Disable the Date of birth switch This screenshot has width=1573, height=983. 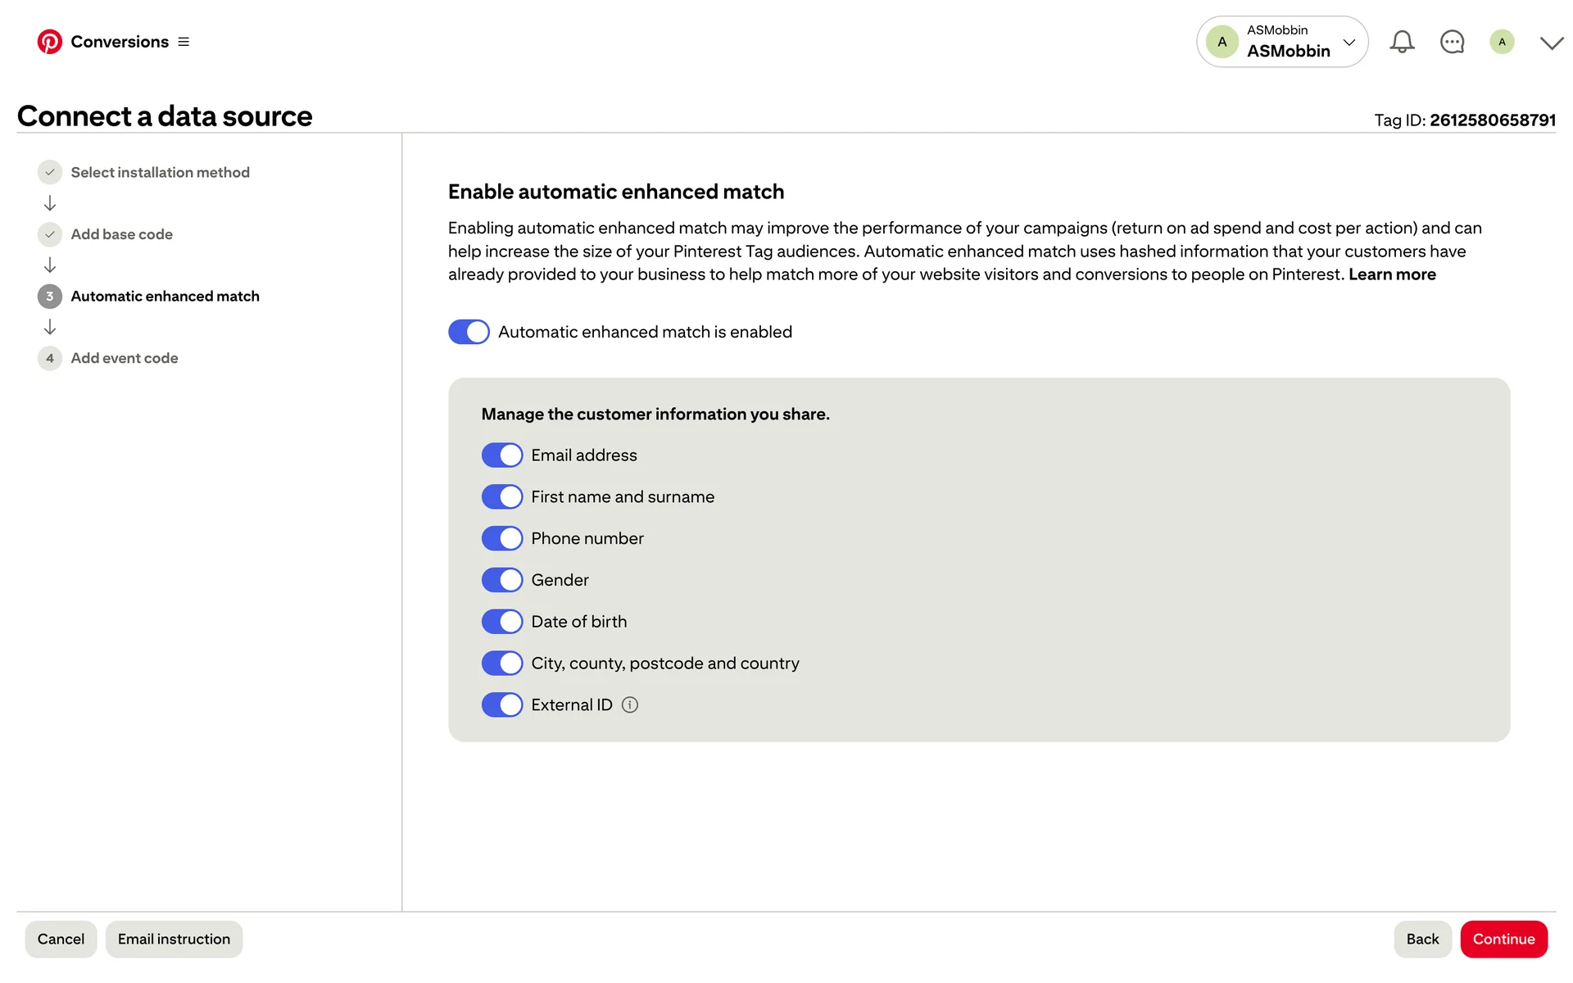tap(501, 622)
